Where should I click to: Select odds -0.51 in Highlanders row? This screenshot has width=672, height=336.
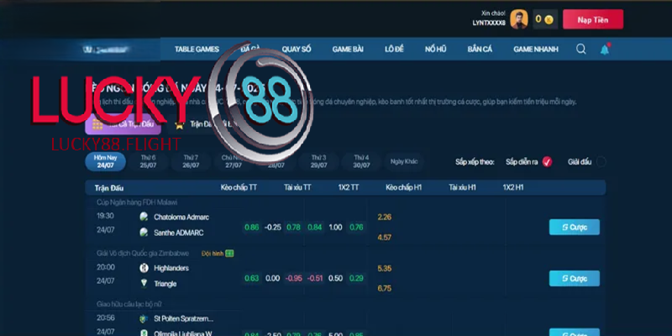coord(314,278)
